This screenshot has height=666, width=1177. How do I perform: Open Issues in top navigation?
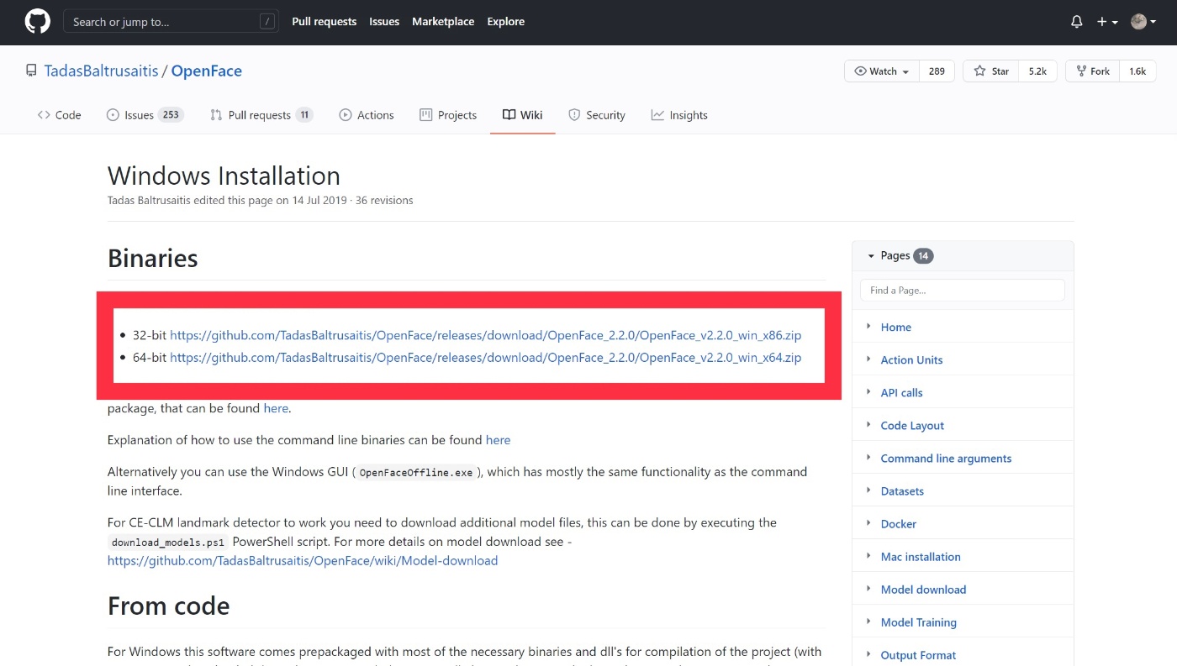384,22
